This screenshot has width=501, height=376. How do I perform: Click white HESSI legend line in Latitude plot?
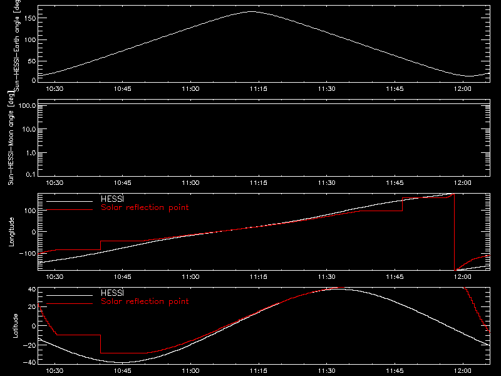point(70,295)
